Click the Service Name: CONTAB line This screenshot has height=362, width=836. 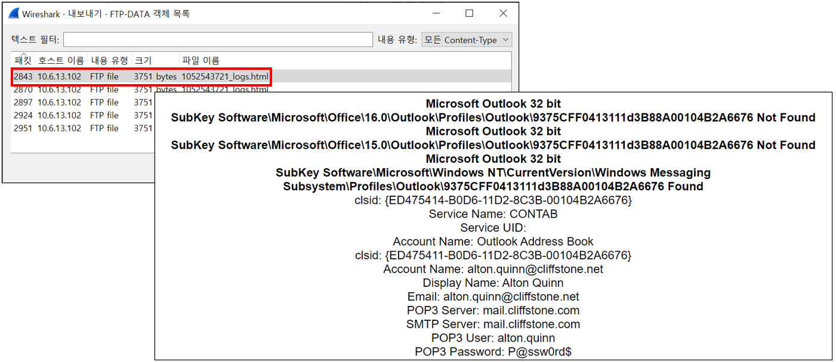click(x=493, y=214)
